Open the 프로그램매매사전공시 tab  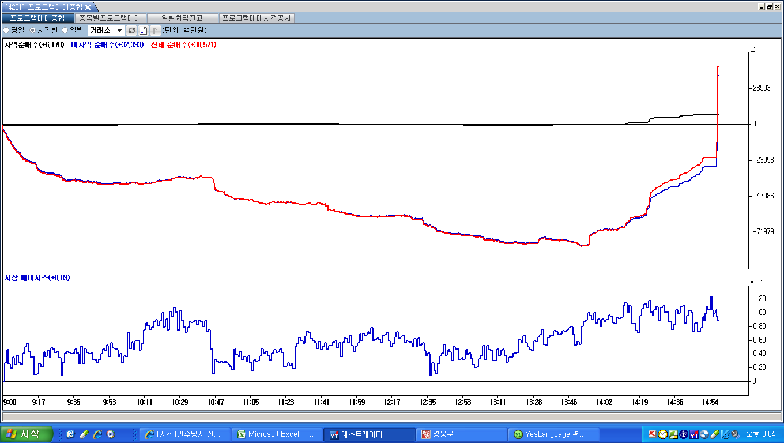tap(257, 18)
